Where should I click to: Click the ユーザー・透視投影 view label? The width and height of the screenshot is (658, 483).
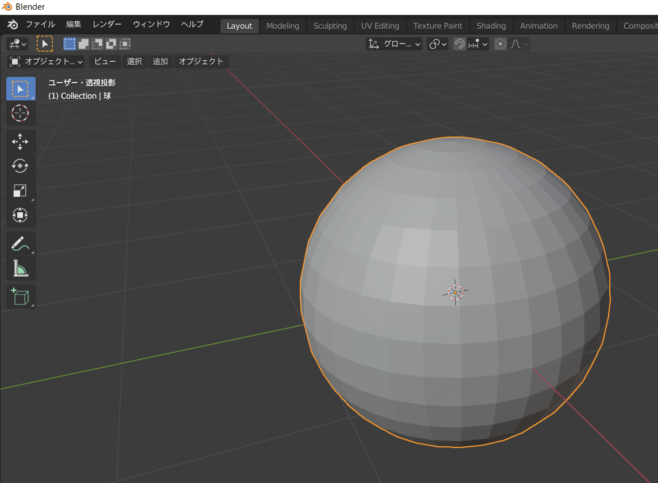82,83
